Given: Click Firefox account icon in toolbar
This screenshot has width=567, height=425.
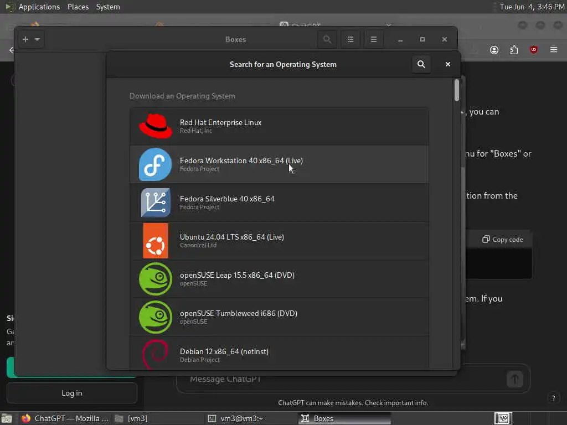Looking at the screenshot, I should [494, 50].
